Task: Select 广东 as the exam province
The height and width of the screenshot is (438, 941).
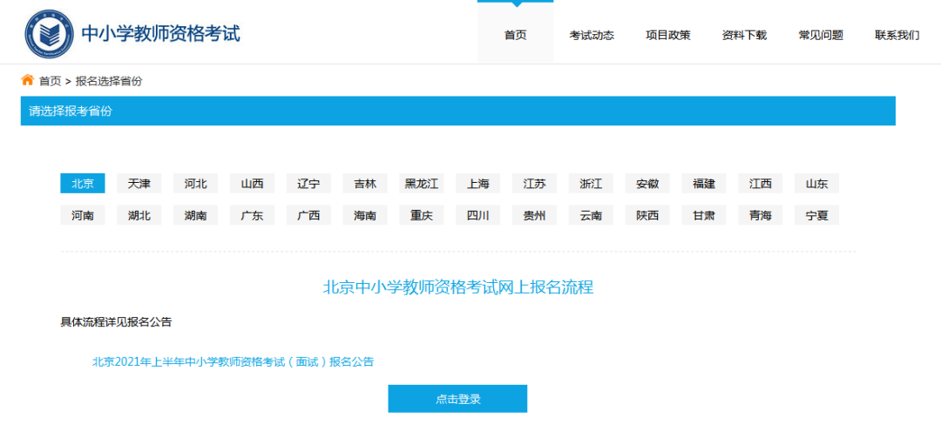Action: 252,215
